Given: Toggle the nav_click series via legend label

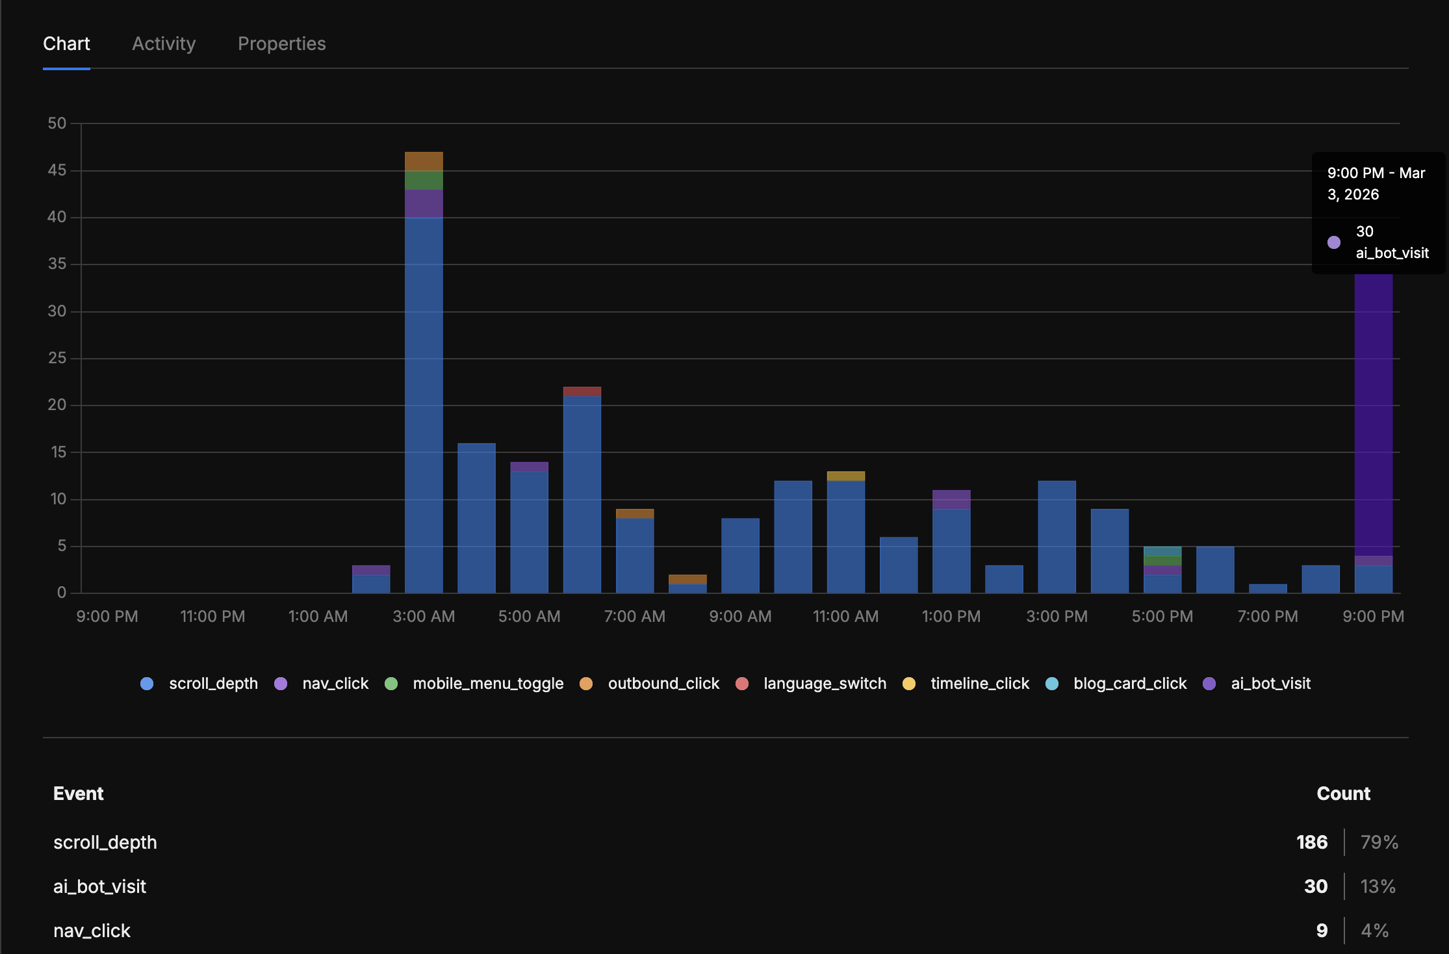Looking at the screenshot, I should (335, 684).
